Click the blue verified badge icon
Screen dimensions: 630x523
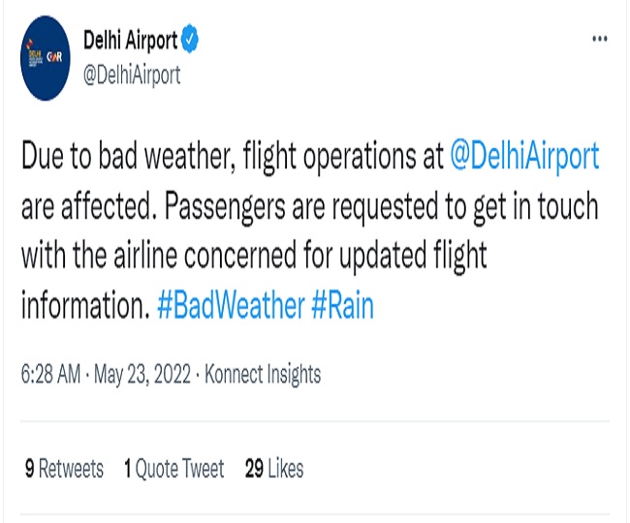[x=189, y=40]
